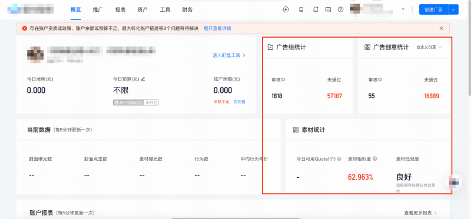The image size is (471, 219).
Task: Click 广告创意 未通过 value 16889
Action: tap(432, 96)
